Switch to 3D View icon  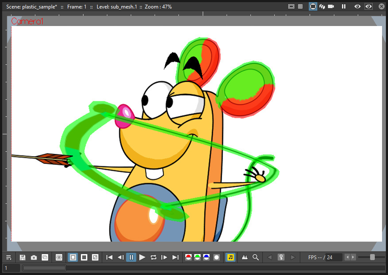[x=322, y=6]
